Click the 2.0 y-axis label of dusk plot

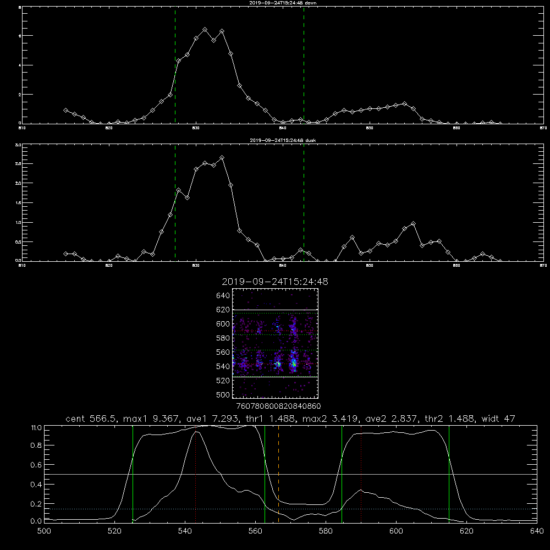coord(18,183)
